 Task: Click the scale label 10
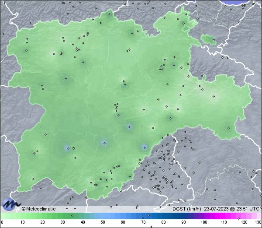[23, 222]
